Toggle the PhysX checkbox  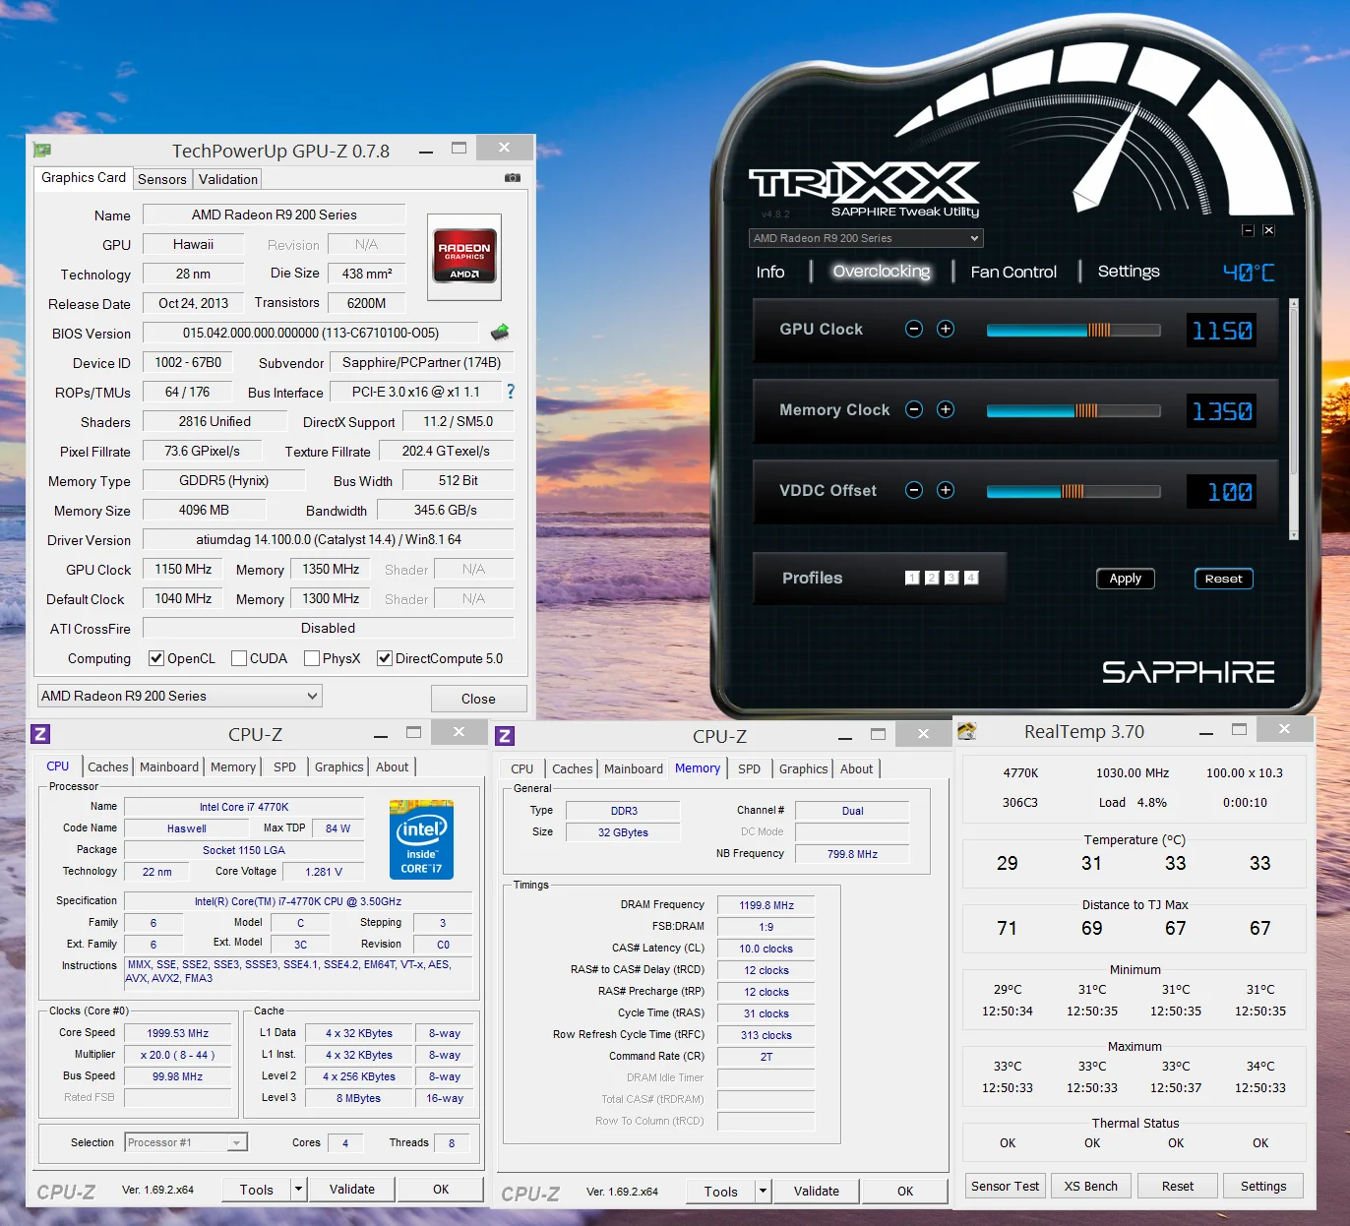(312, 658)
